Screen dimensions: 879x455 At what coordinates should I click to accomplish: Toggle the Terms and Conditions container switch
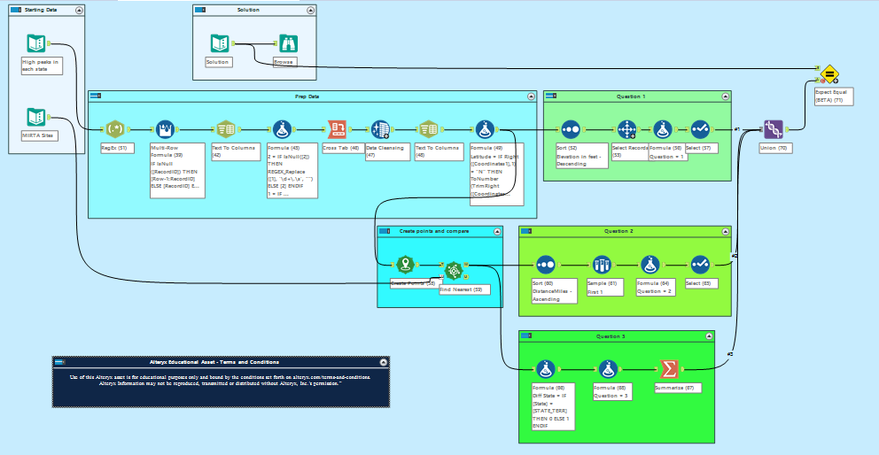pos(59,362)
